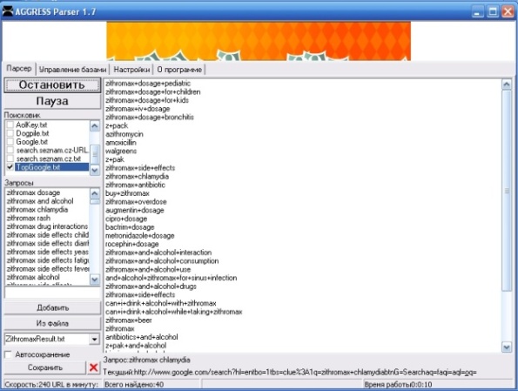Image resolution: width=518 pixels, height=391 pixels.
Task: Click the search engine list up arrow
Action: [95, 126]
